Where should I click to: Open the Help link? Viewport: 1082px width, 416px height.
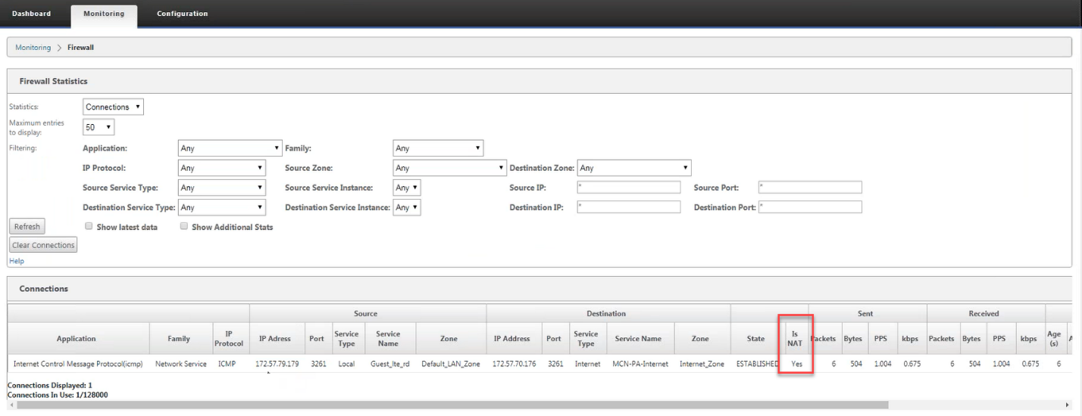pyautogui.click(x=17, y=261)
